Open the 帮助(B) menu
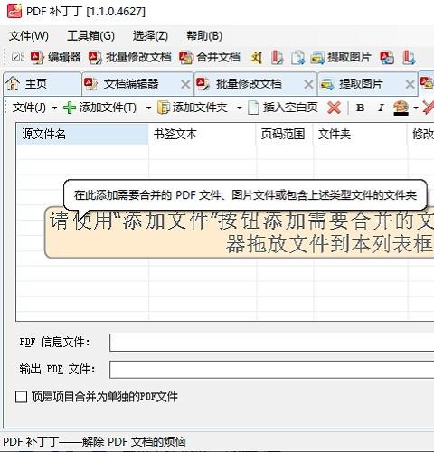This screenshot has width=434, height=452. pyautogui.click(x=204, y=36)
